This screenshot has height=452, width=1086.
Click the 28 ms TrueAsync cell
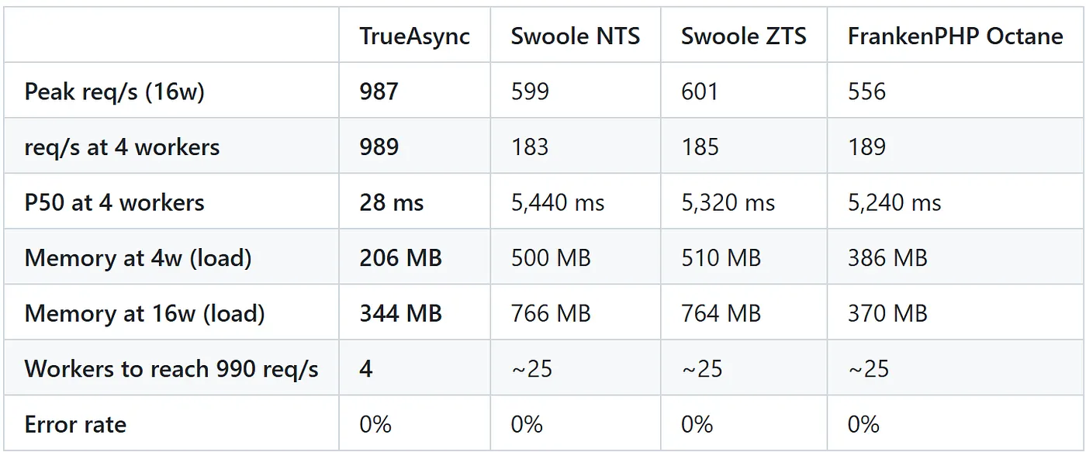coord(392,203)
